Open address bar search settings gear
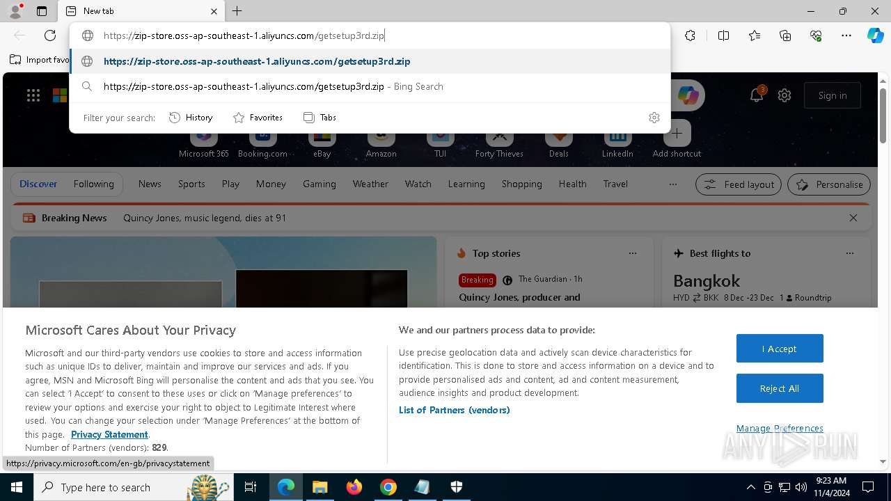 tap(654, 118)
